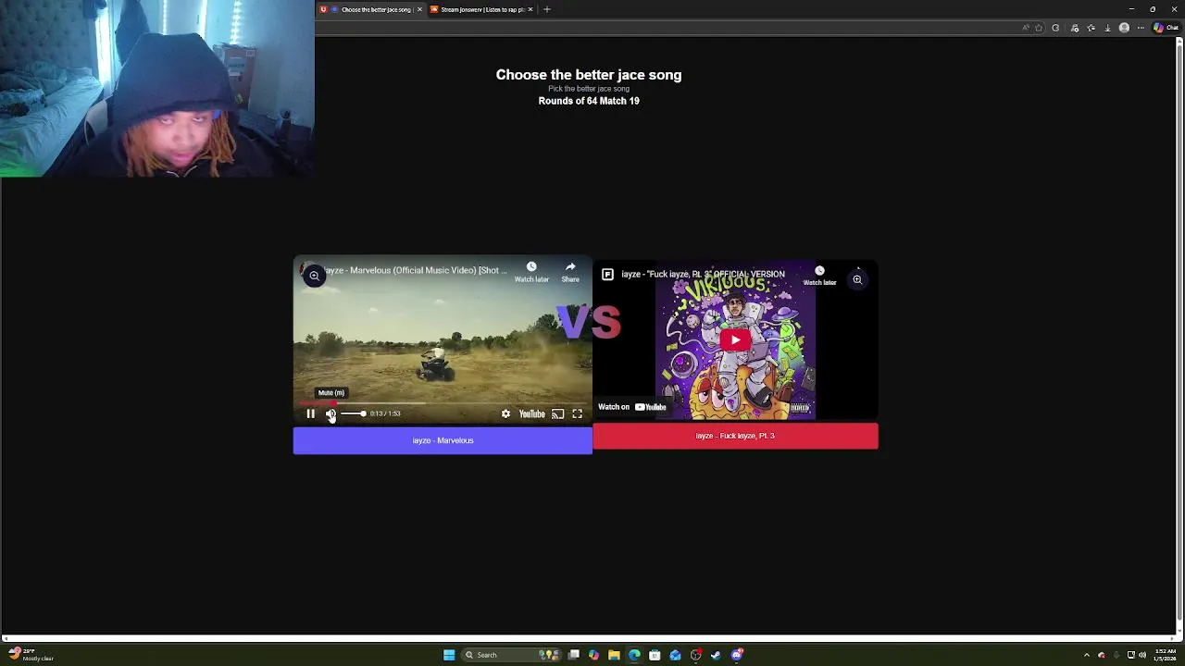This screenshot has width=1185, height=666.
Task: Click Fuck iayze Pt. 3 video title
Action: point(704,274)
